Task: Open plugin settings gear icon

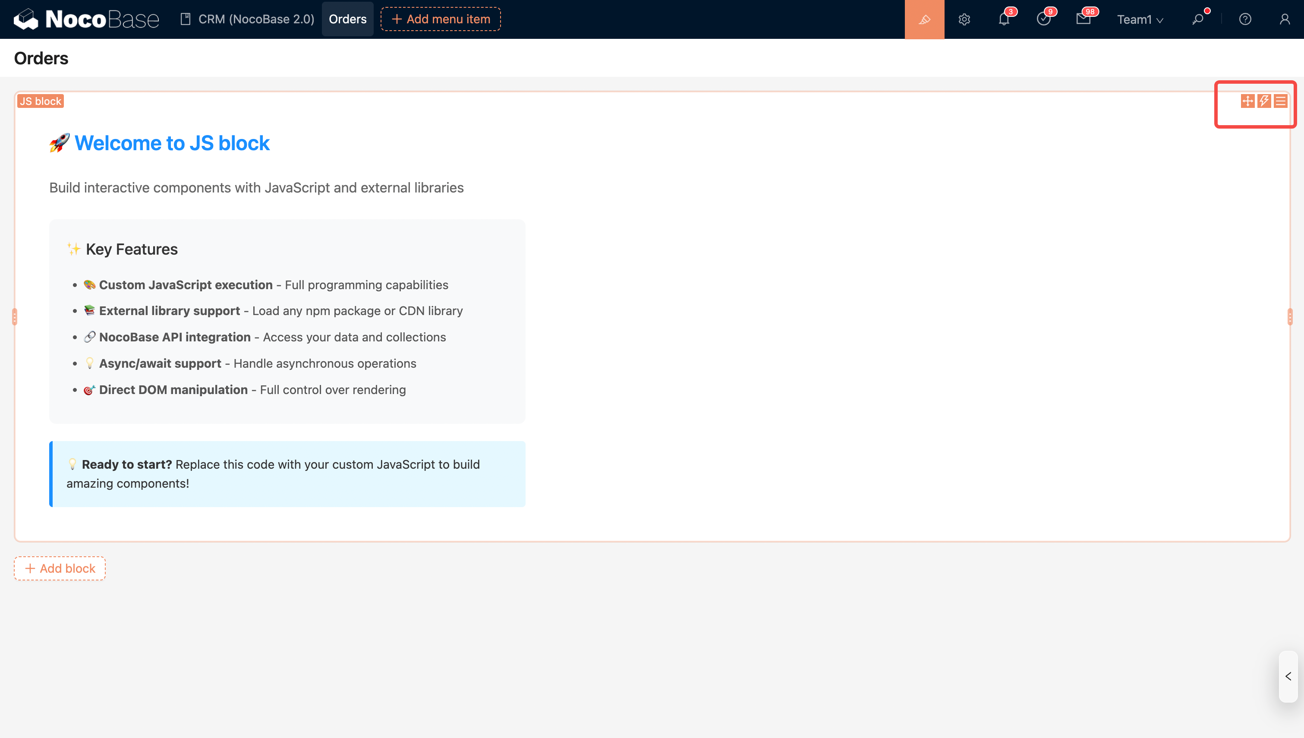Action: (964, 19)
